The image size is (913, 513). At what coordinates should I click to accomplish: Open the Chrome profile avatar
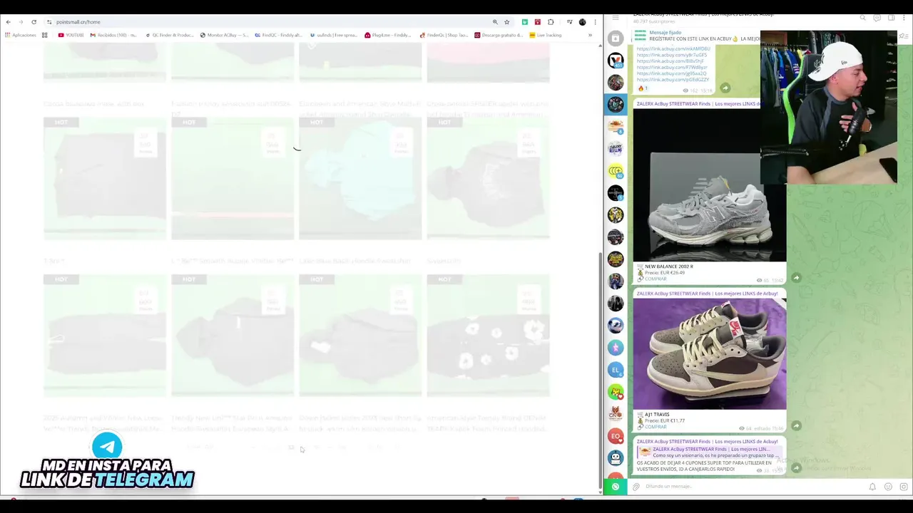[x=582, y=22]
